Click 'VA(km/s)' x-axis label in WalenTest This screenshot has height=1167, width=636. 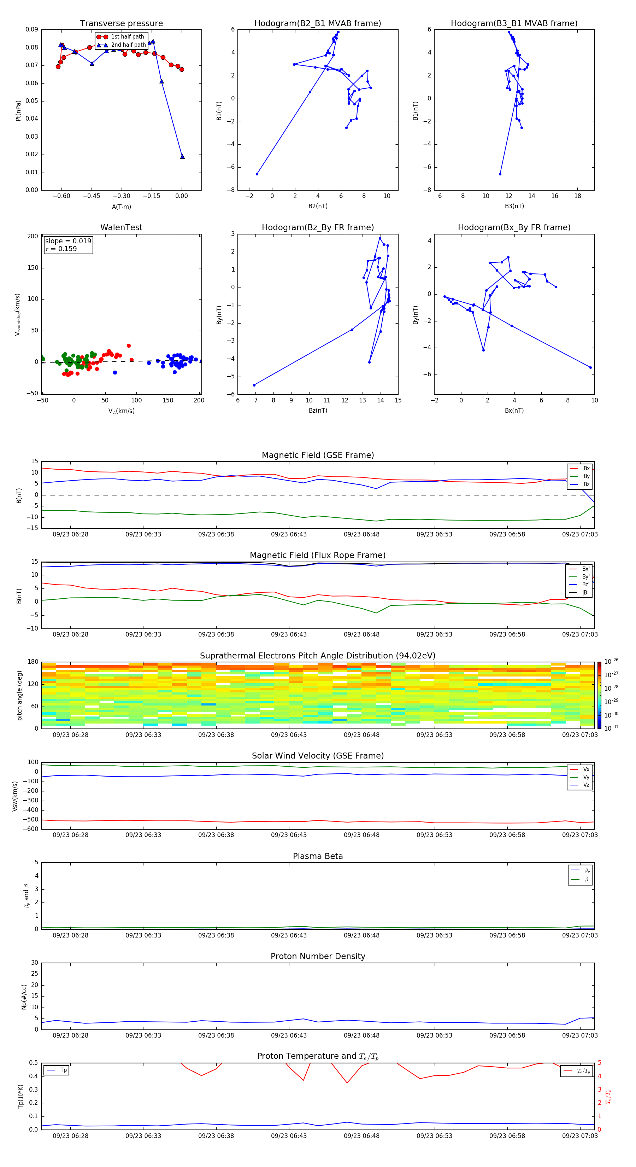121,411
